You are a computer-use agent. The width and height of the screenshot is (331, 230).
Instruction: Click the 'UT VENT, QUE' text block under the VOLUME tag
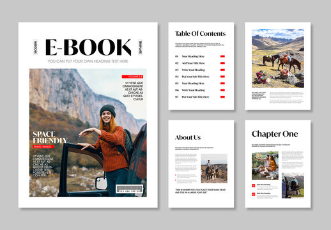pyautogui.click(x=133, y=91)
